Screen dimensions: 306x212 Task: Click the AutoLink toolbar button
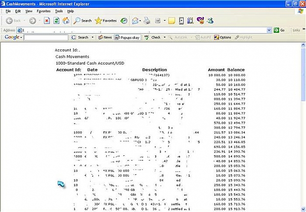pos(178,38)
